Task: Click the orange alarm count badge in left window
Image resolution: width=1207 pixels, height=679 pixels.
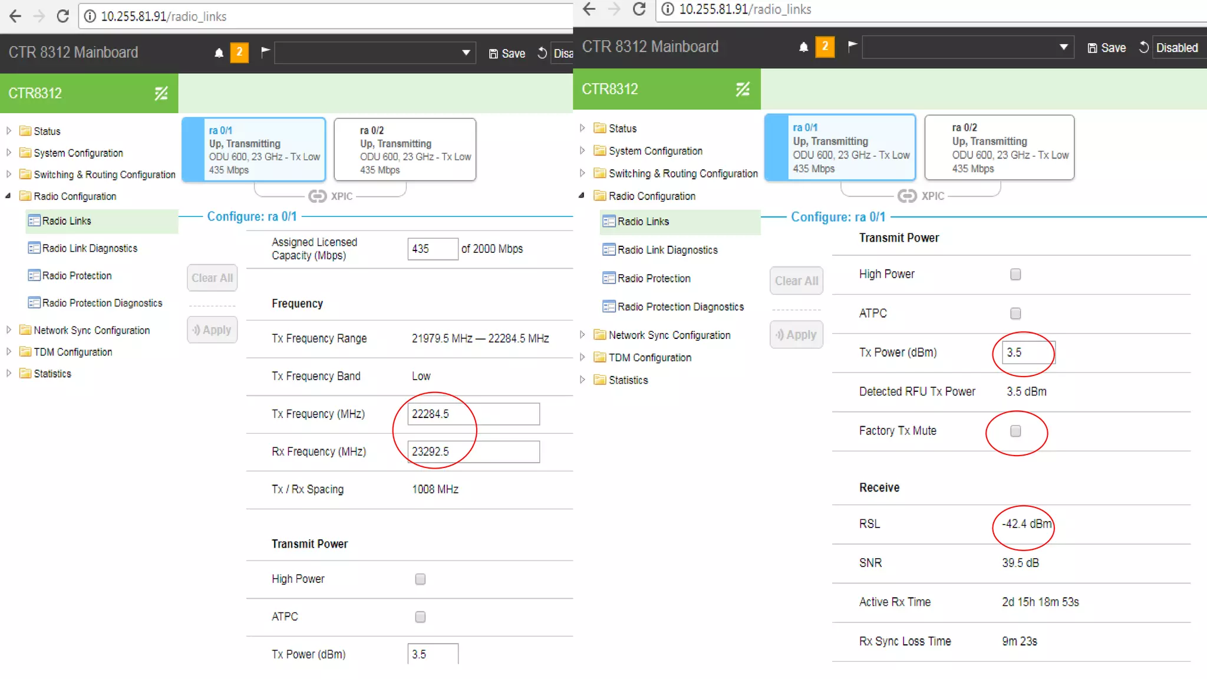Action: [x=239, y=52]
